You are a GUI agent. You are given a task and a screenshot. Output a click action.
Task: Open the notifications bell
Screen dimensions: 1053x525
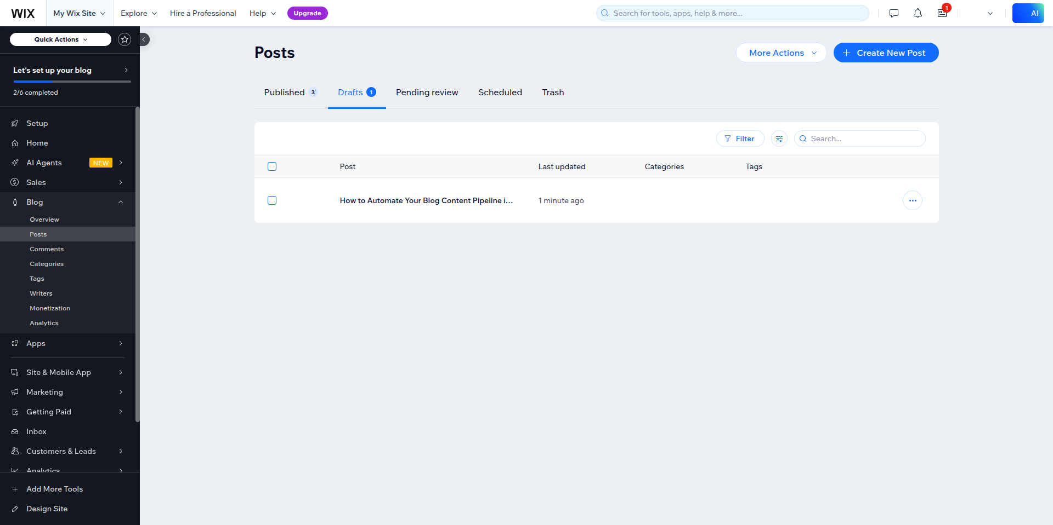[918, 13]
